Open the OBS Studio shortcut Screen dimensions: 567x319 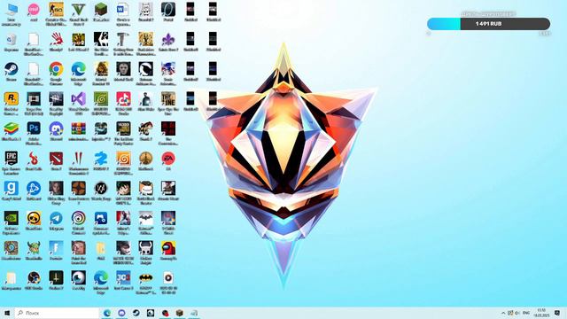(34, 277)
